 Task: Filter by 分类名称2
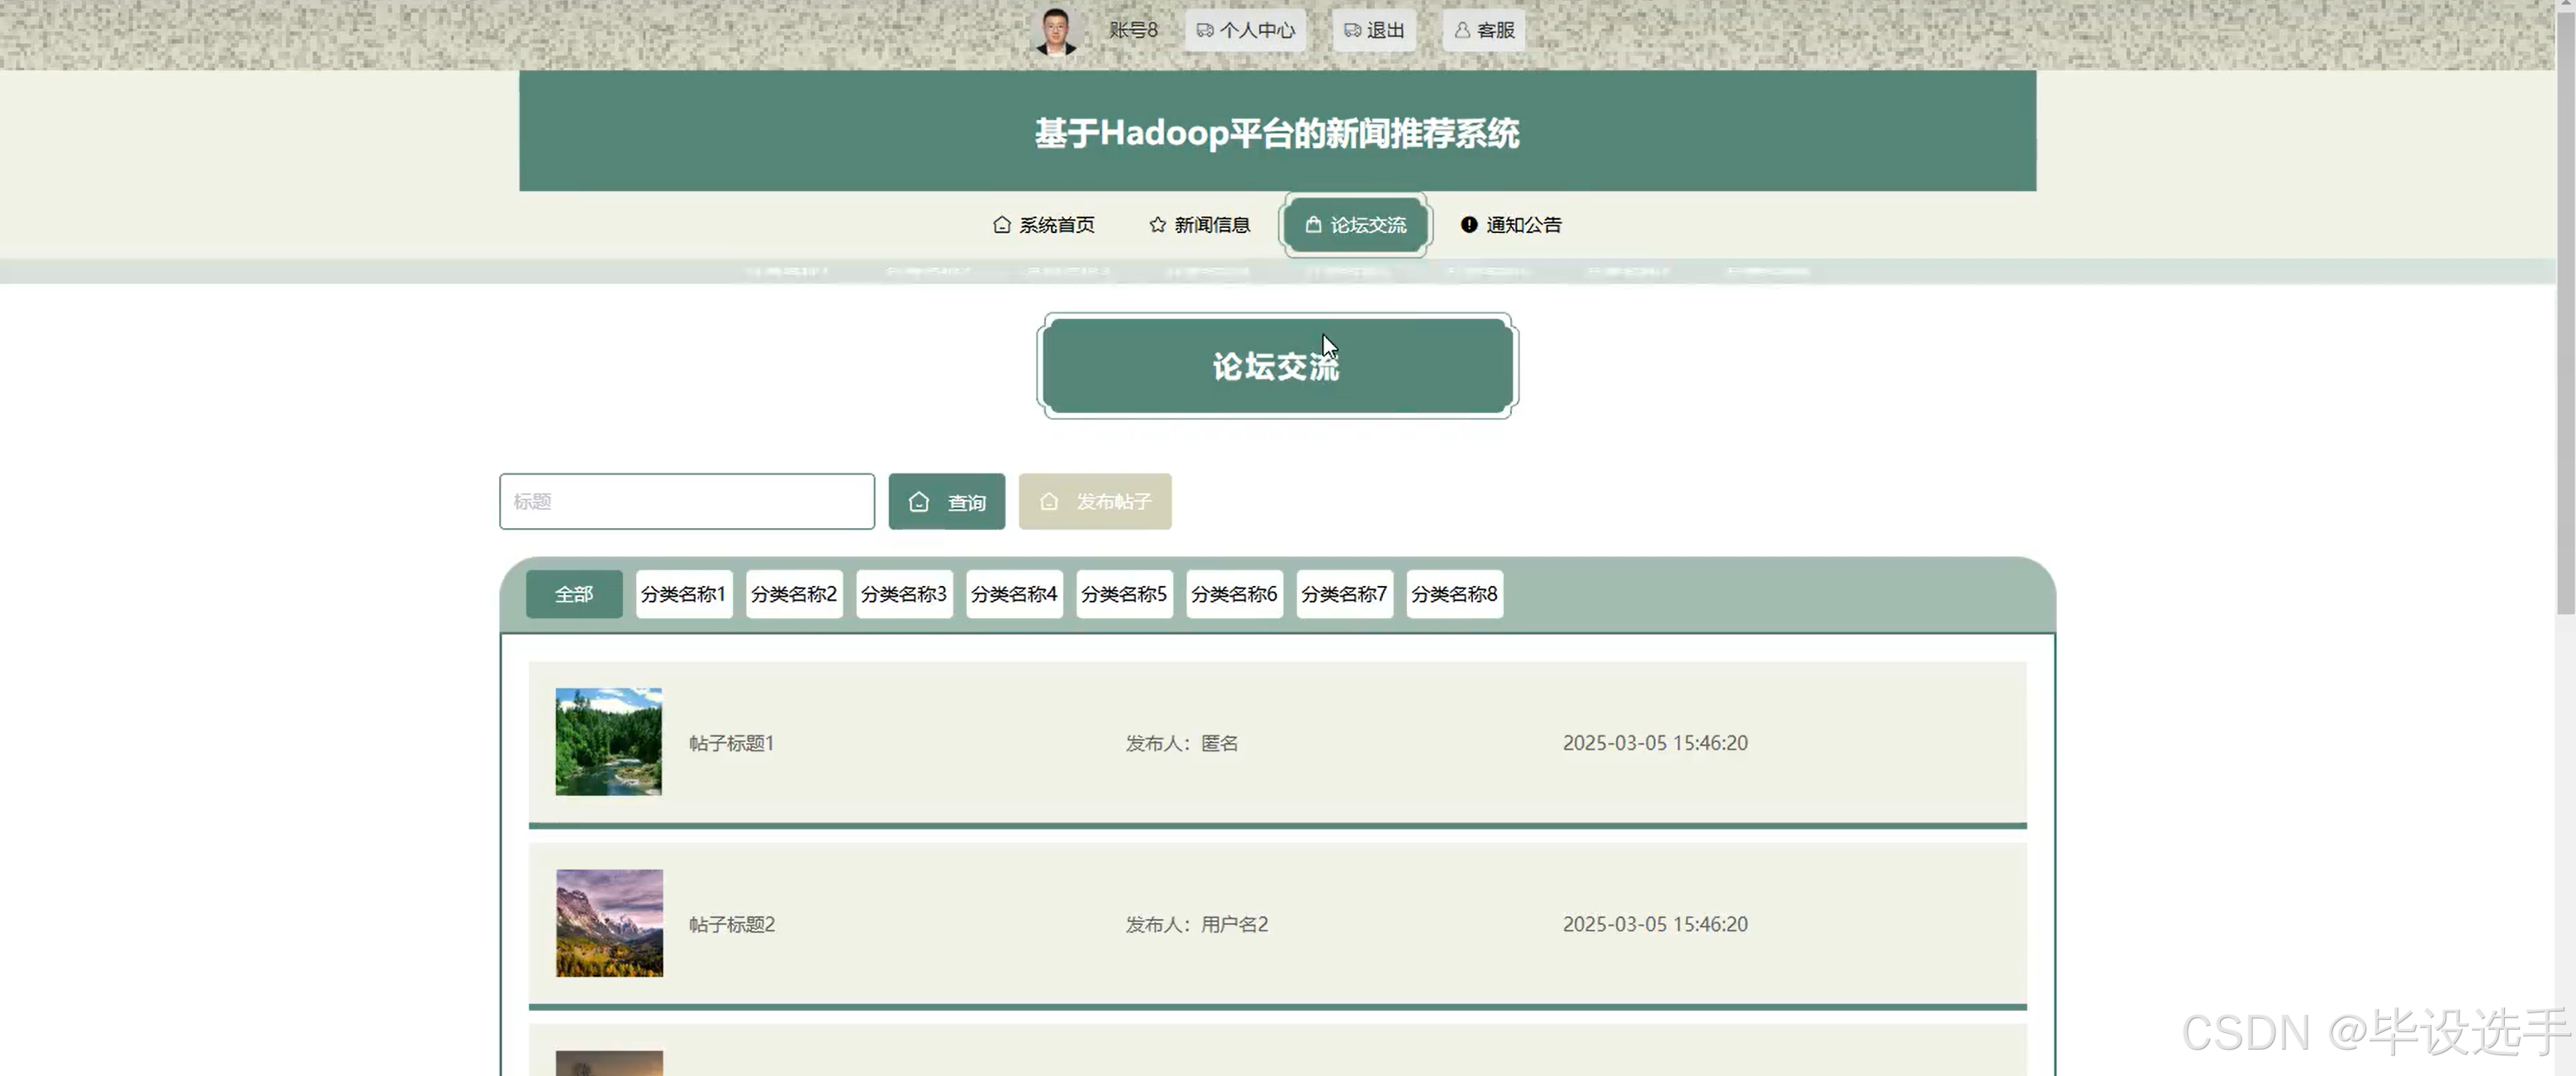coord(794,594)
